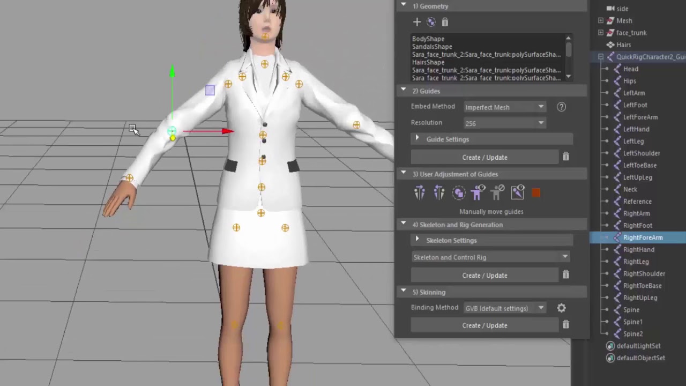Screen dimensions: 686x386
Task: Collapse 4) Skeleton and Rig Generation section
Action: [x=404, y=224]
